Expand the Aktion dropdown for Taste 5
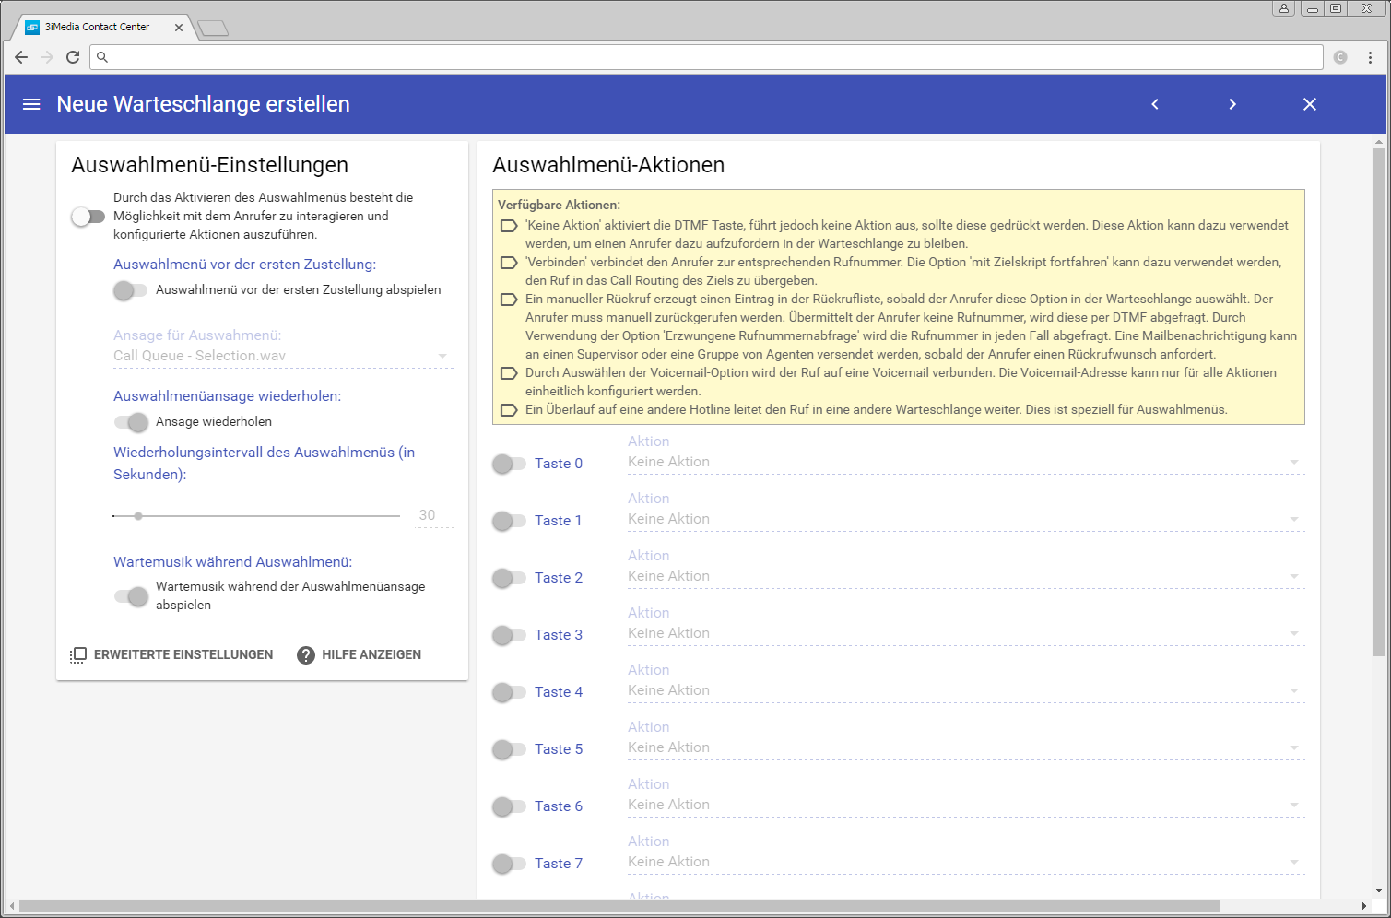The width and height of the screenshot is (1391, 918). point(964,748)
